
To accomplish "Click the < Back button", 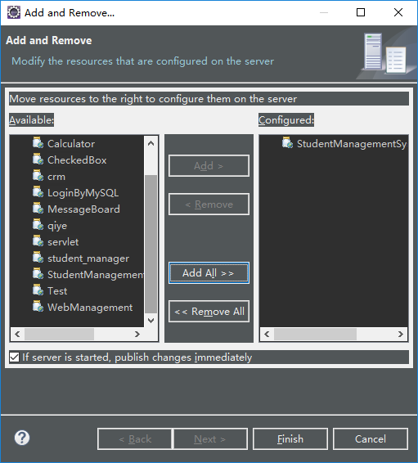I will 135,438.
